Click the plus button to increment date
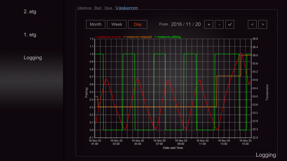Image resolution: width=287 pixels, height=161 pixels. 209,25
